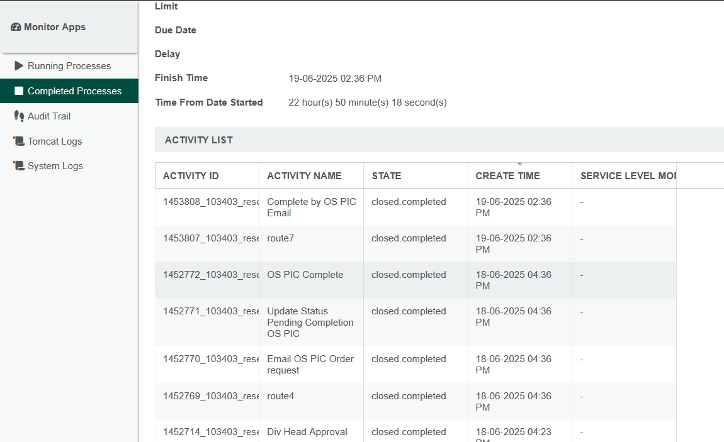Select the route7 activity row
This screenshot has height=442, width=724.
[x=281, y=238]
